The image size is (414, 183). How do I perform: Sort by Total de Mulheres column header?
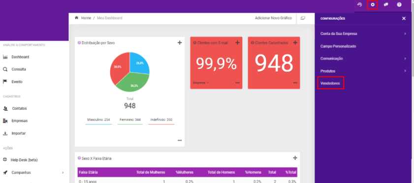tap(151, 172)
